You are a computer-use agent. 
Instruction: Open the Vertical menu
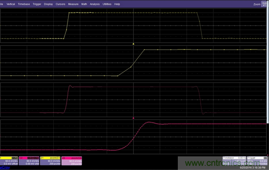pyautogui.click(x=10, y=4)
